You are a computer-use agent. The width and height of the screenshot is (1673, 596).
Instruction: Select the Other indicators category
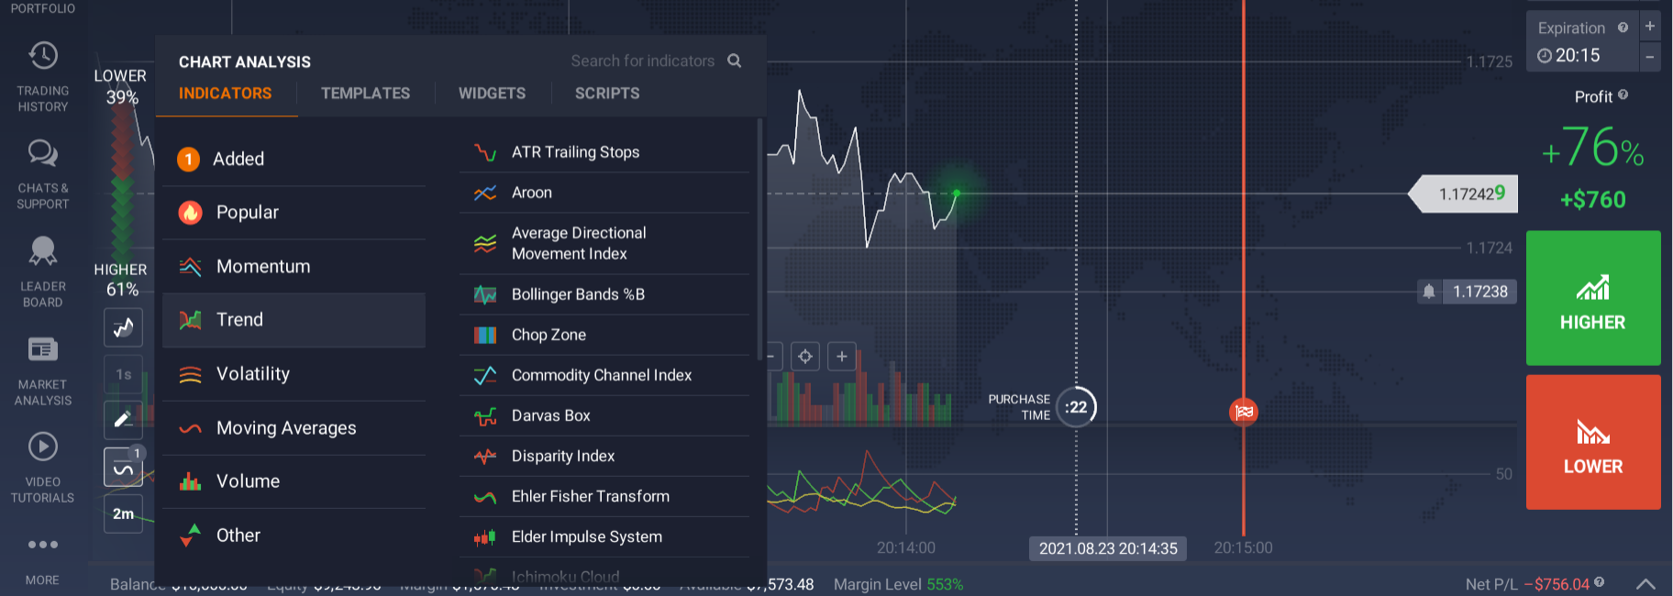click(294, 535)
